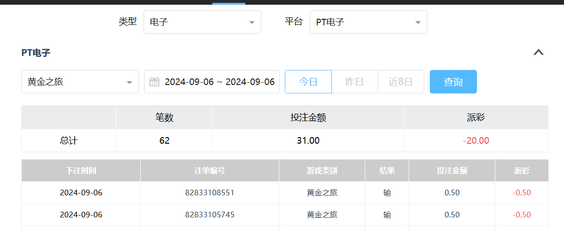This screenshot has width=564, height=231.
Task: Open the 类型 dropdown showing 电子
Action: (x=202, y=22)
